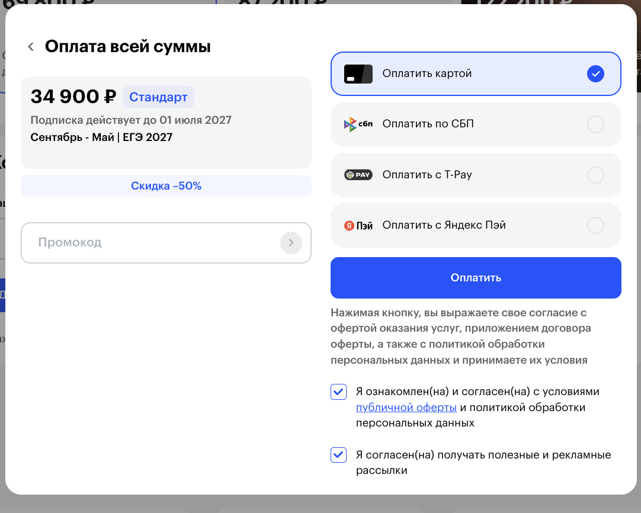Click the T-Pay logo icon
This screenshot has width=641, height=513.
pos(358,175)
